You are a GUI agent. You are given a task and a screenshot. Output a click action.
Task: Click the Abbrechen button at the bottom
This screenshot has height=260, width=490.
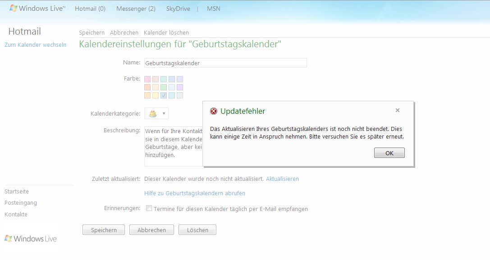tap(151, 230)
